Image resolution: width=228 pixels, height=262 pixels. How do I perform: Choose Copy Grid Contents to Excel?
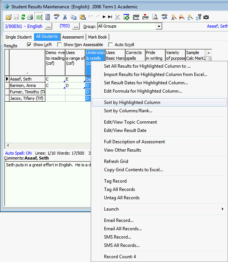[160, 170]
